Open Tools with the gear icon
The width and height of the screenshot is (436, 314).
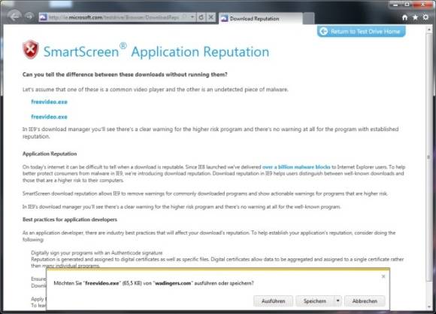pyautogui.click(x=425, y=17)
